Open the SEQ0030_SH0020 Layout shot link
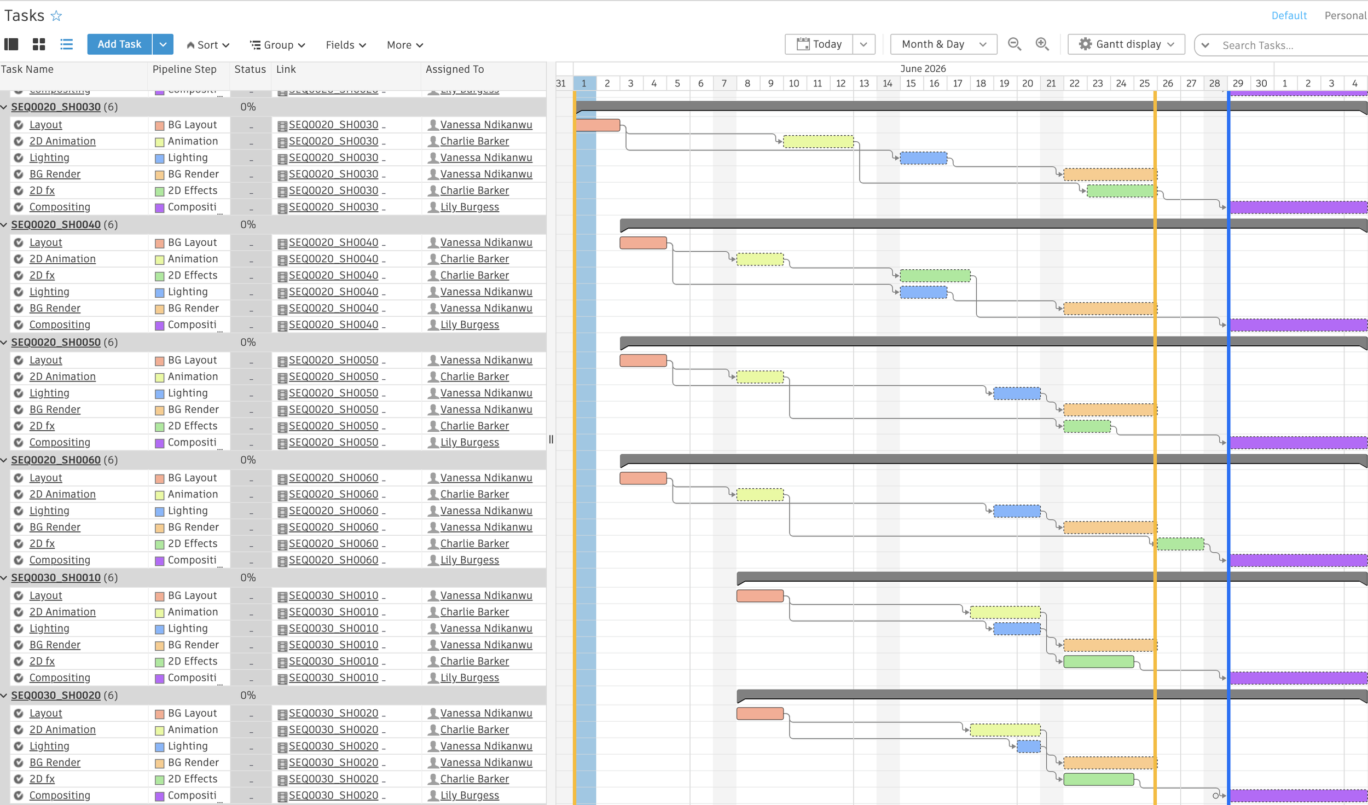 [333, 713]
